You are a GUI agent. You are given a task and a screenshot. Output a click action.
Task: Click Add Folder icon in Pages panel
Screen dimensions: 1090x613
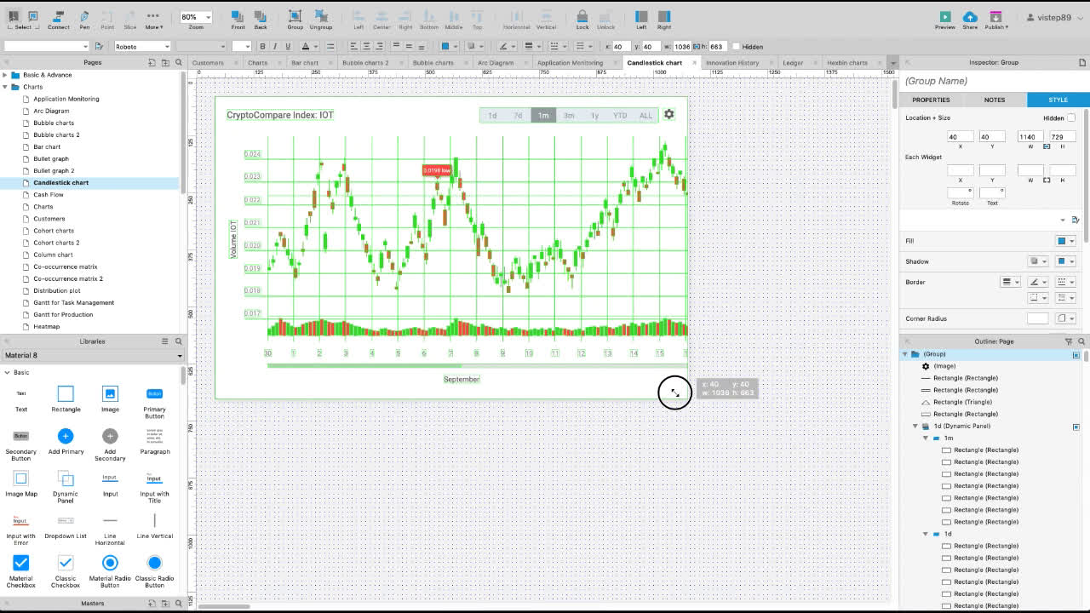pyautogui.click(x=165, y=62)
